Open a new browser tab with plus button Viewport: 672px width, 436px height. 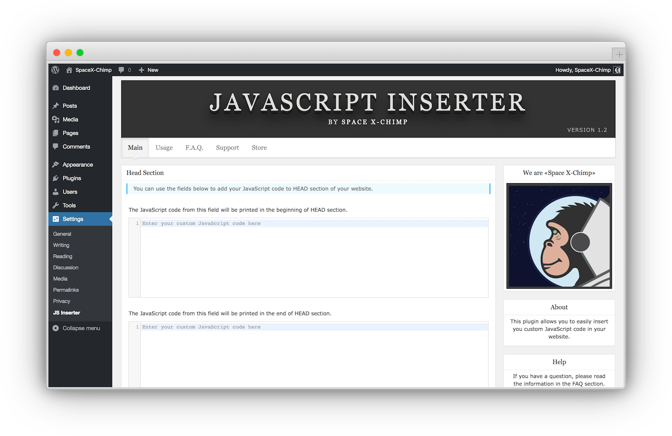(x=619, y=54)
